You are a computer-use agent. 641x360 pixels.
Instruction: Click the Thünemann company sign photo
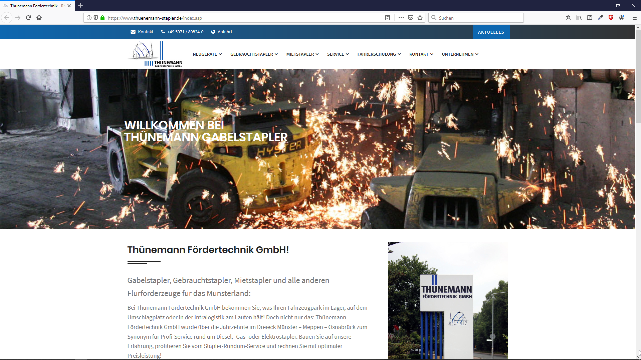tap(448, 301)
